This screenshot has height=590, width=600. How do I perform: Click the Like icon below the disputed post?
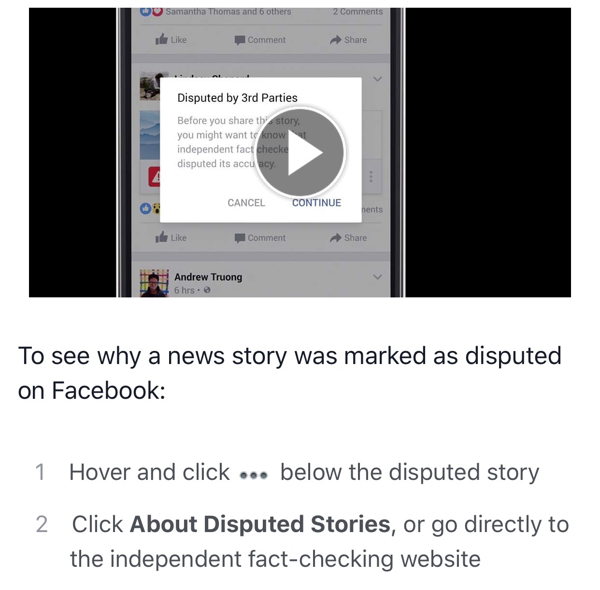[x=161, y=237]
